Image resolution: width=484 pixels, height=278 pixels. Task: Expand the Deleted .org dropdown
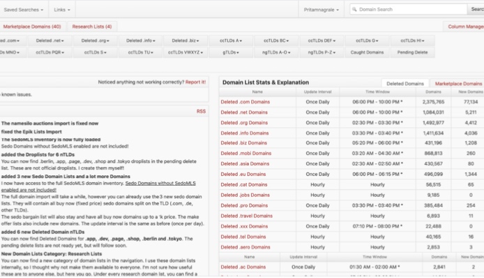click(95, 41)
